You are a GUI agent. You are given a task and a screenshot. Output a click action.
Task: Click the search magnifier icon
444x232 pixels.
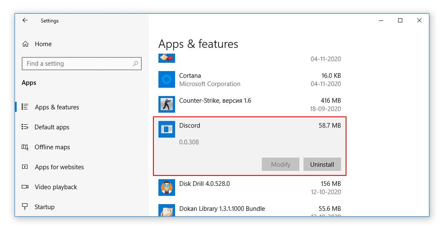click(135, 64)
